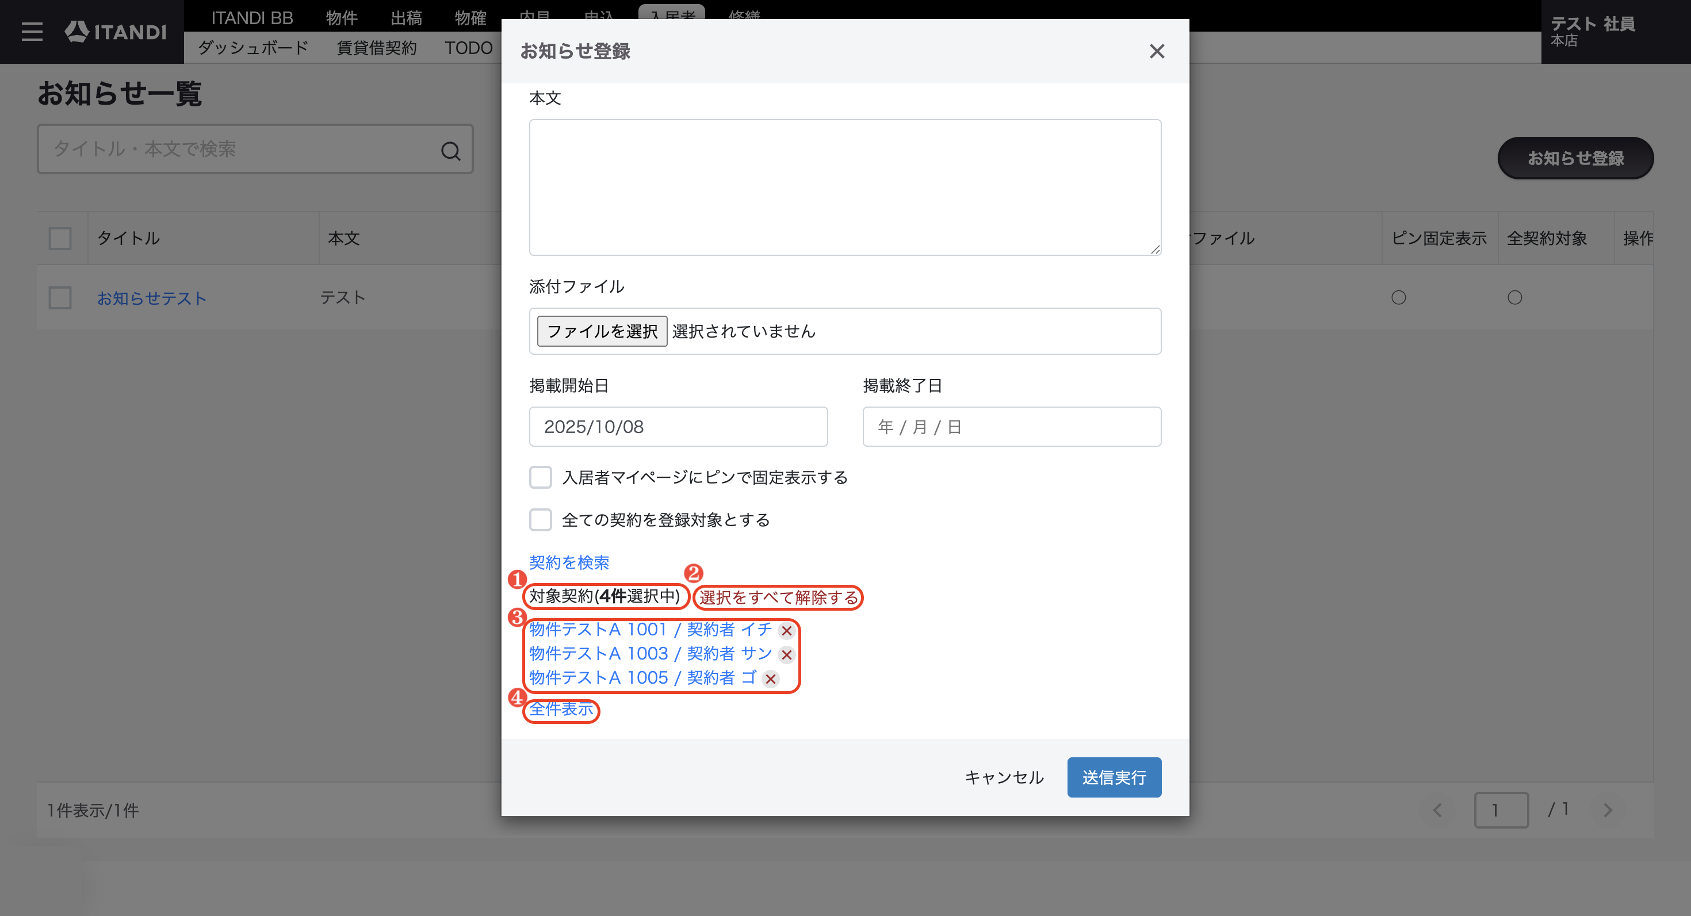This screenshot has height=916, width=1691.
Task: Open the お知らせテスト announcement link
Action: [x=152, y=298]
